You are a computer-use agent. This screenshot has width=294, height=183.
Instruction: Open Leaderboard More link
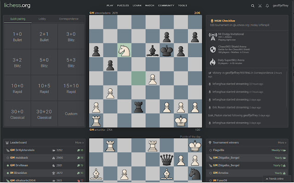pos(79,143)
